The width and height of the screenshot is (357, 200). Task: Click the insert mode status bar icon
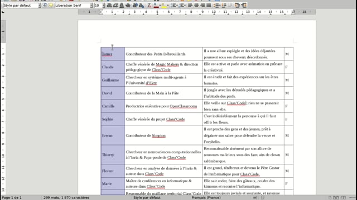(x=255, y=198)
